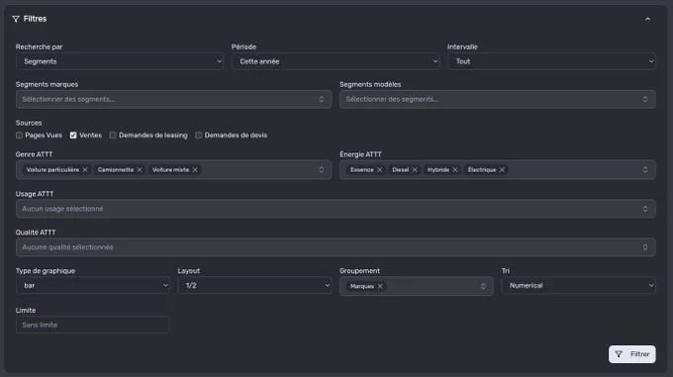Remove the Voiture particulière tag

tap(85, 170)
